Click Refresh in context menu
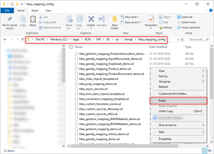Image resolution: width=214 pixels, height=154 pixels. (179, 87)
